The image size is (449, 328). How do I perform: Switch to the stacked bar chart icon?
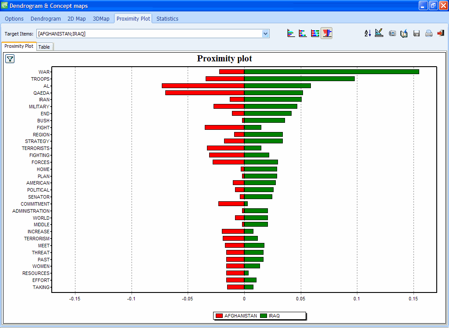tap(303, 33)
